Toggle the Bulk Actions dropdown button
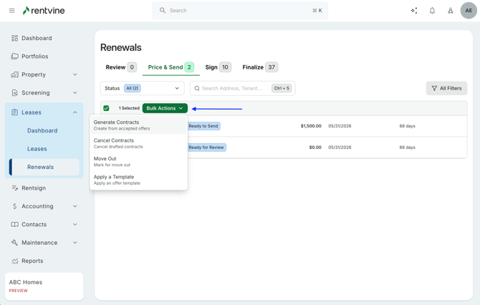Image resolution: width=480 pixels, height=305 pixels. coord(165,108)
